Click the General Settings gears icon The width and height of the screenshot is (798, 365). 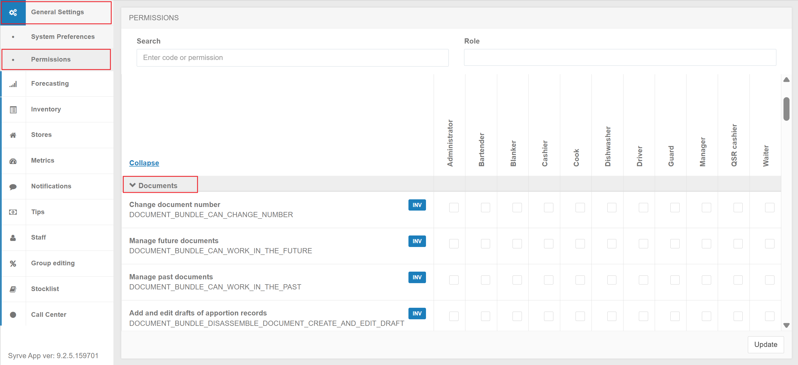pos(13,12)
